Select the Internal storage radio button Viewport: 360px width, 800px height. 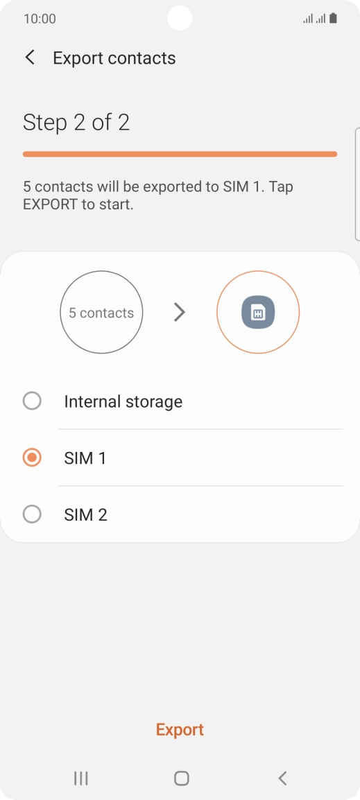32,401
